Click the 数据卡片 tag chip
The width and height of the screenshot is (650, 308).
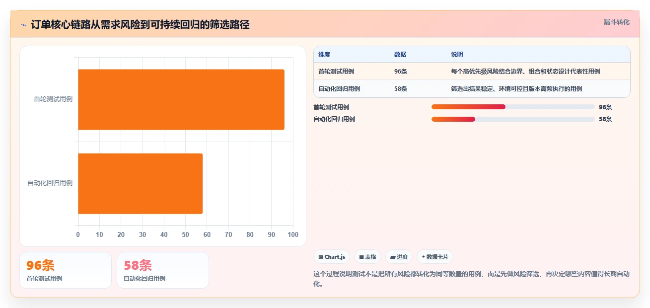tap(435, 257)
